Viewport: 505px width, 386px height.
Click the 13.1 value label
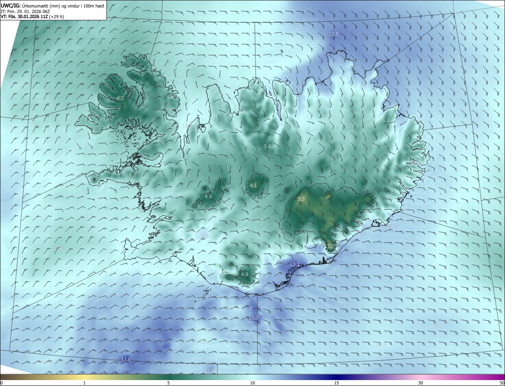pos(295,264)
